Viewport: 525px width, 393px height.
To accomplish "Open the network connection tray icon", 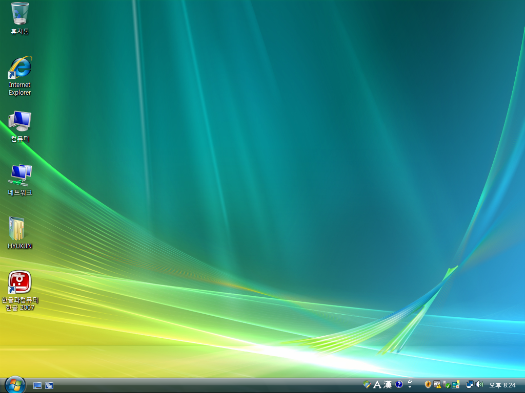I will [x=470, y=385].
